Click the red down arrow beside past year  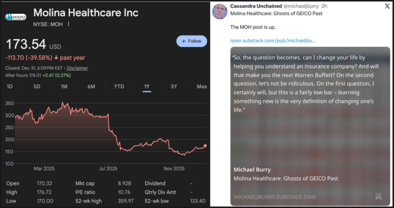[x=56, y=58]
